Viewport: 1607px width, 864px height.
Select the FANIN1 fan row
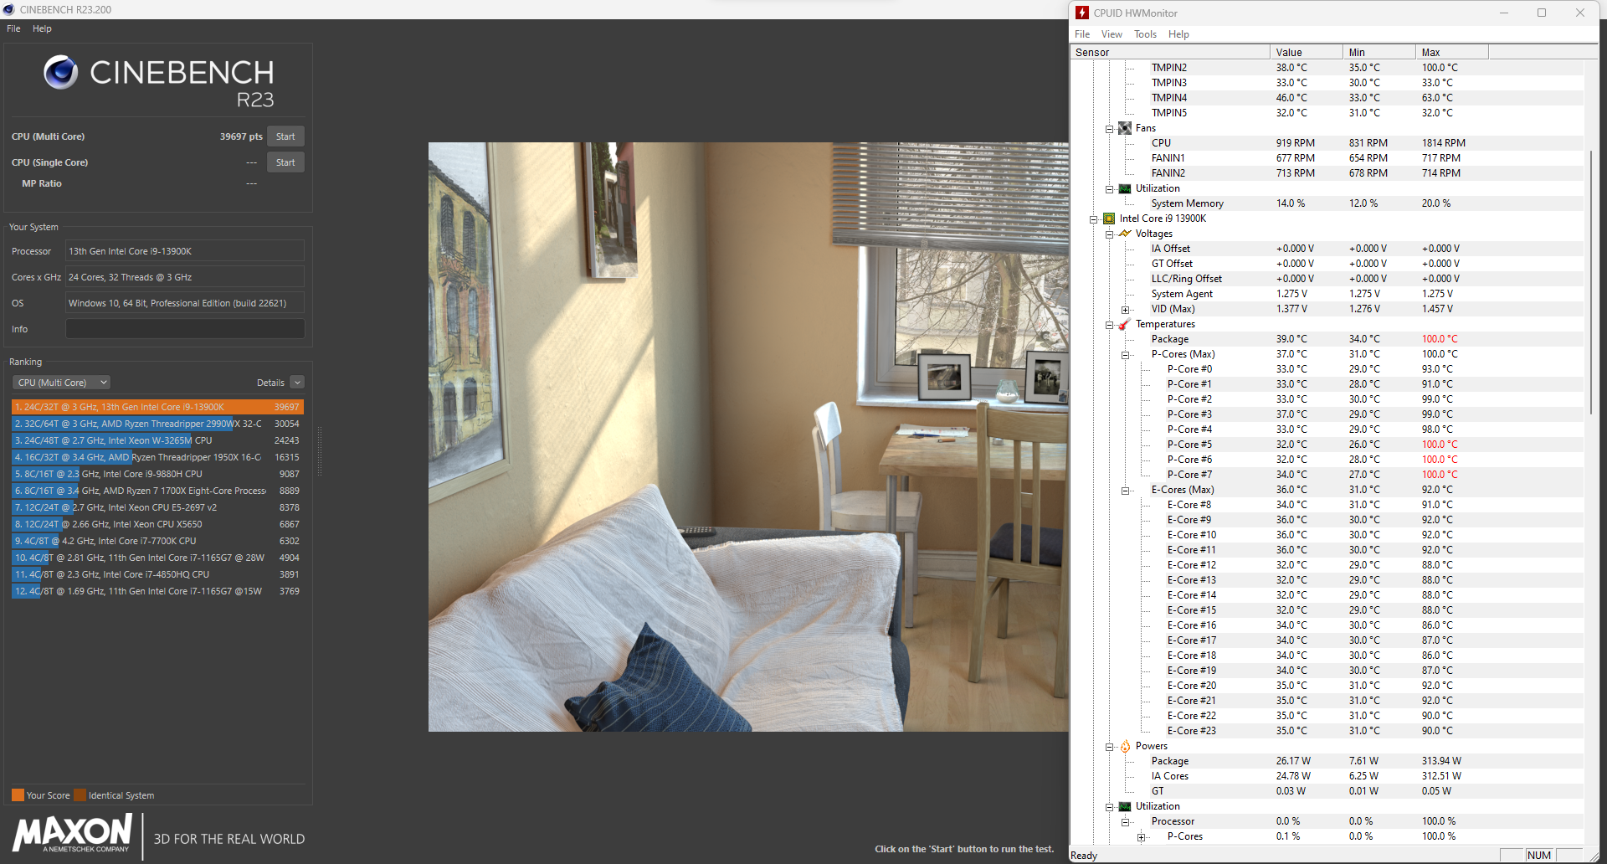1327,158
